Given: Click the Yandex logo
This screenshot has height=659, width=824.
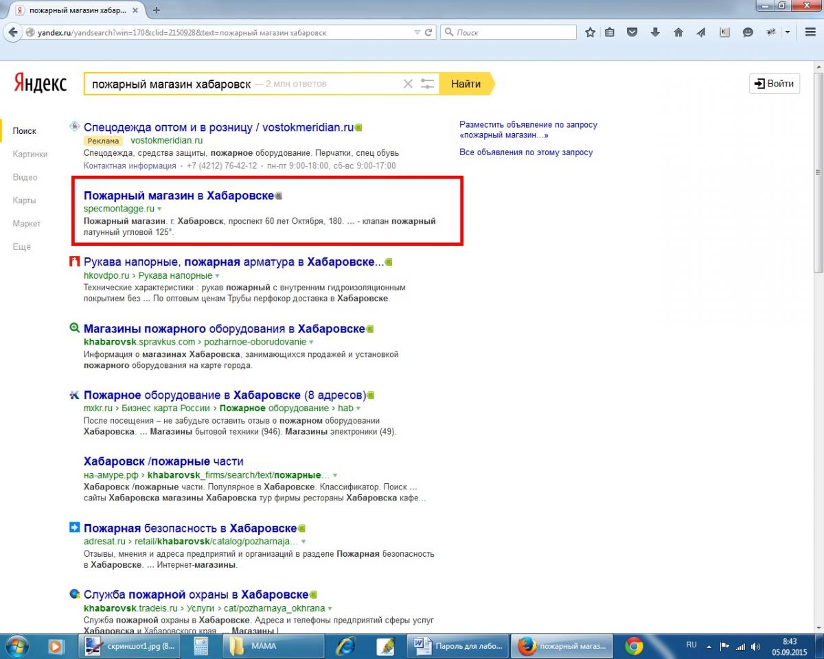Looking at the screenshot, I should coord(41,83).
